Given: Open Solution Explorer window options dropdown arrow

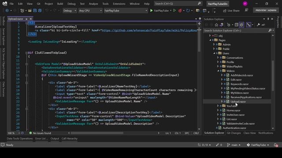Looking at the screenshot, I should click(x=264, y=19).
